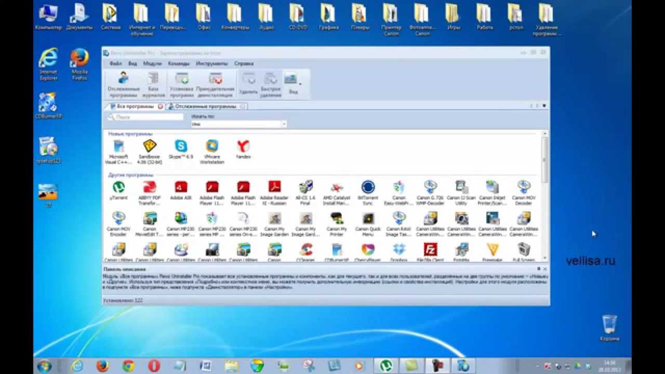Select the VMware Workstation program icon

[x=212, y=152]
